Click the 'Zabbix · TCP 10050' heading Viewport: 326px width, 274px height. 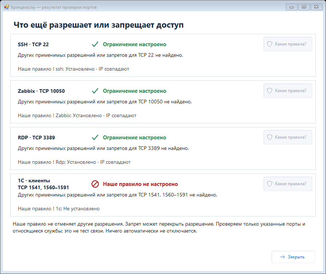[41, 91]
